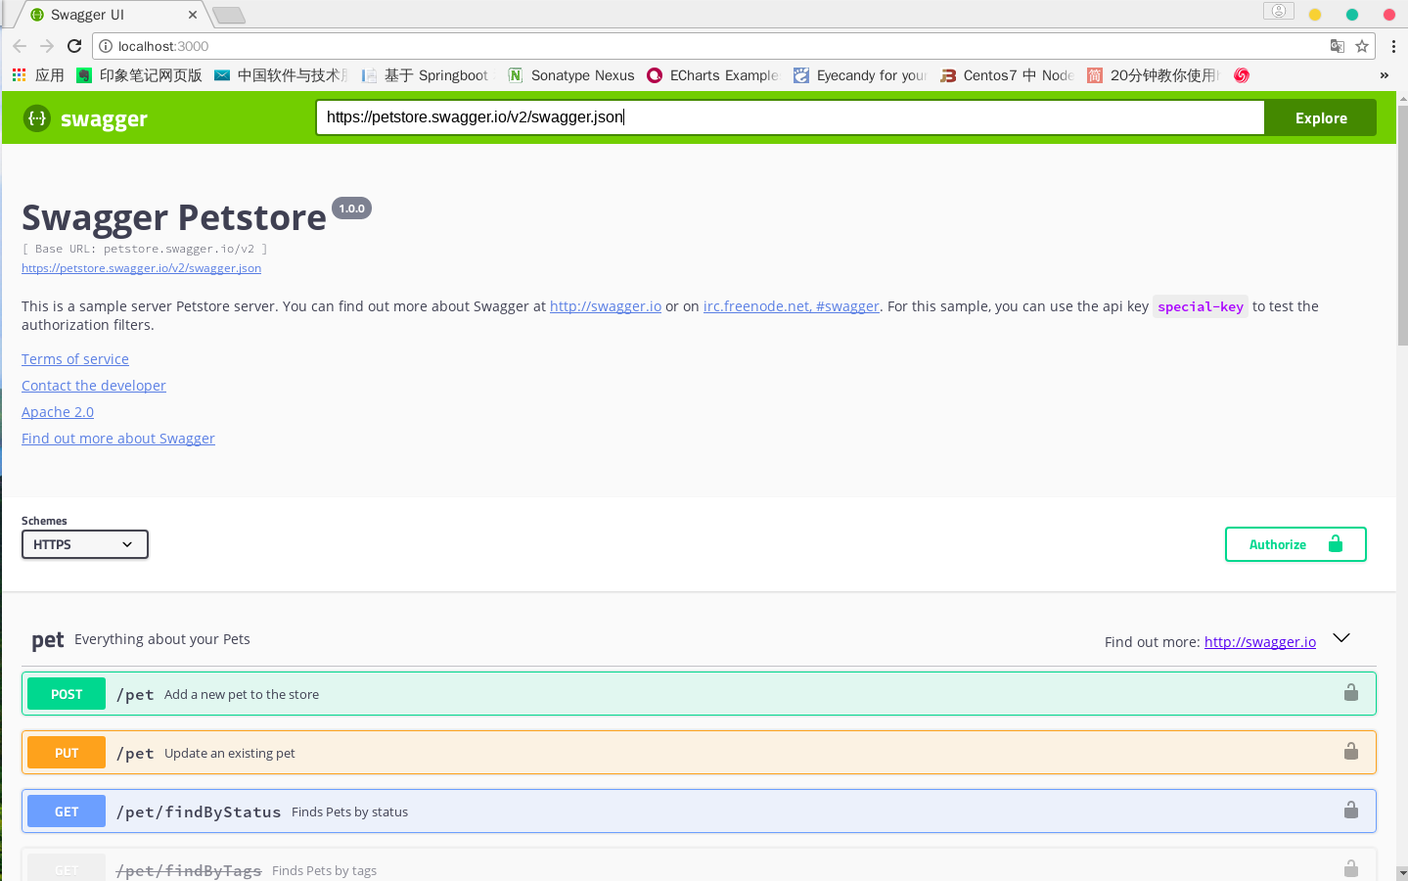Open the Schemes HTTPS dropdown
Image resolution: width=1408 pixels, height=881 pixels.
click(85, 544)
